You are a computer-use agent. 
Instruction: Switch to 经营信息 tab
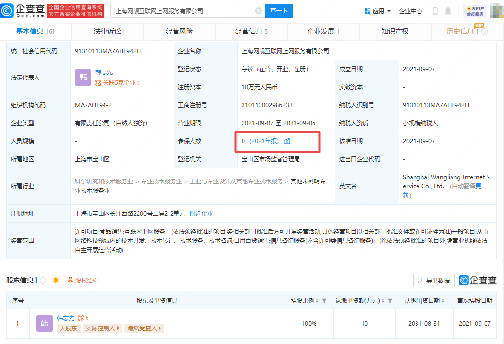(251, 31)
